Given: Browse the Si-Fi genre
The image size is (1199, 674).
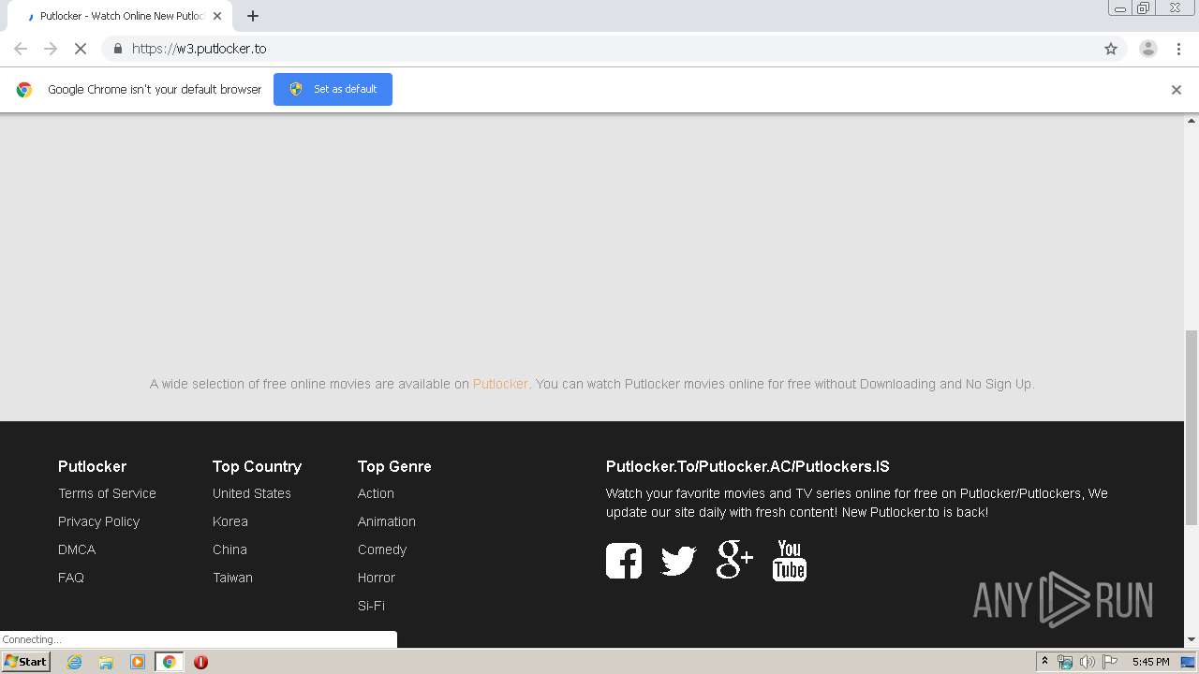Looking at the screenshot, I should tap(371, 606).
